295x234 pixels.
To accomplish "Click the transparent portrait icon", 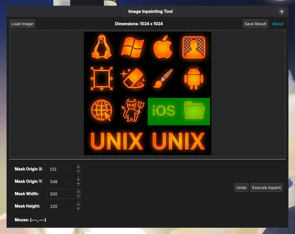I will [x=194, y=47].
